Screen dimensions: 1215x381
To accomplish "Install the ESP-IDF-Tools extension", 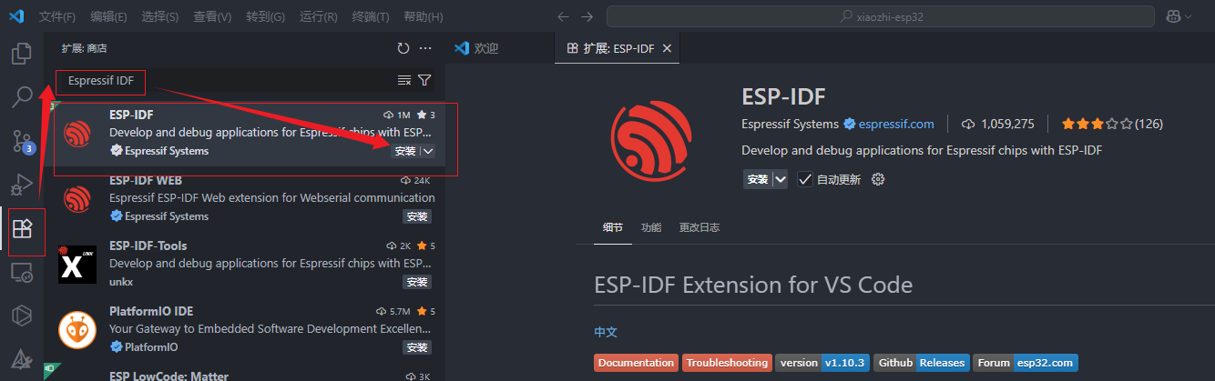I will [417, 282].
